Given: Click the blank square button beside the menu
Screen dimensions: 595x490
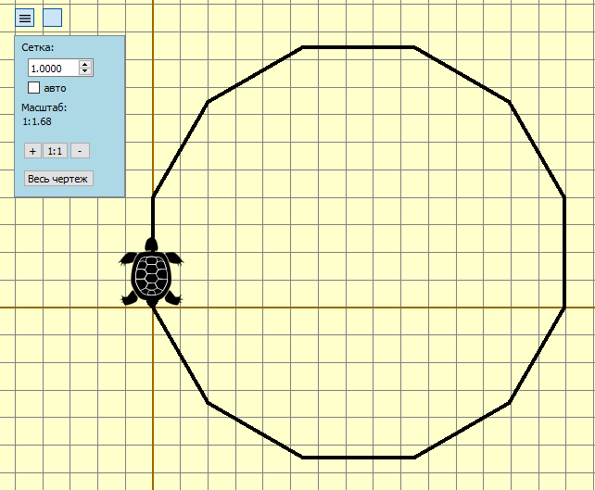Looking at the screenshot, I should (x=53, y=18).
